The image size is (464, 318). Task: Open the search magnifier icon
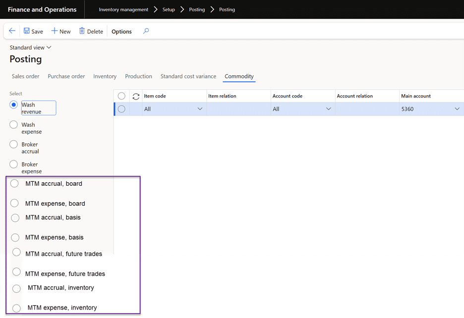(146, 31)
